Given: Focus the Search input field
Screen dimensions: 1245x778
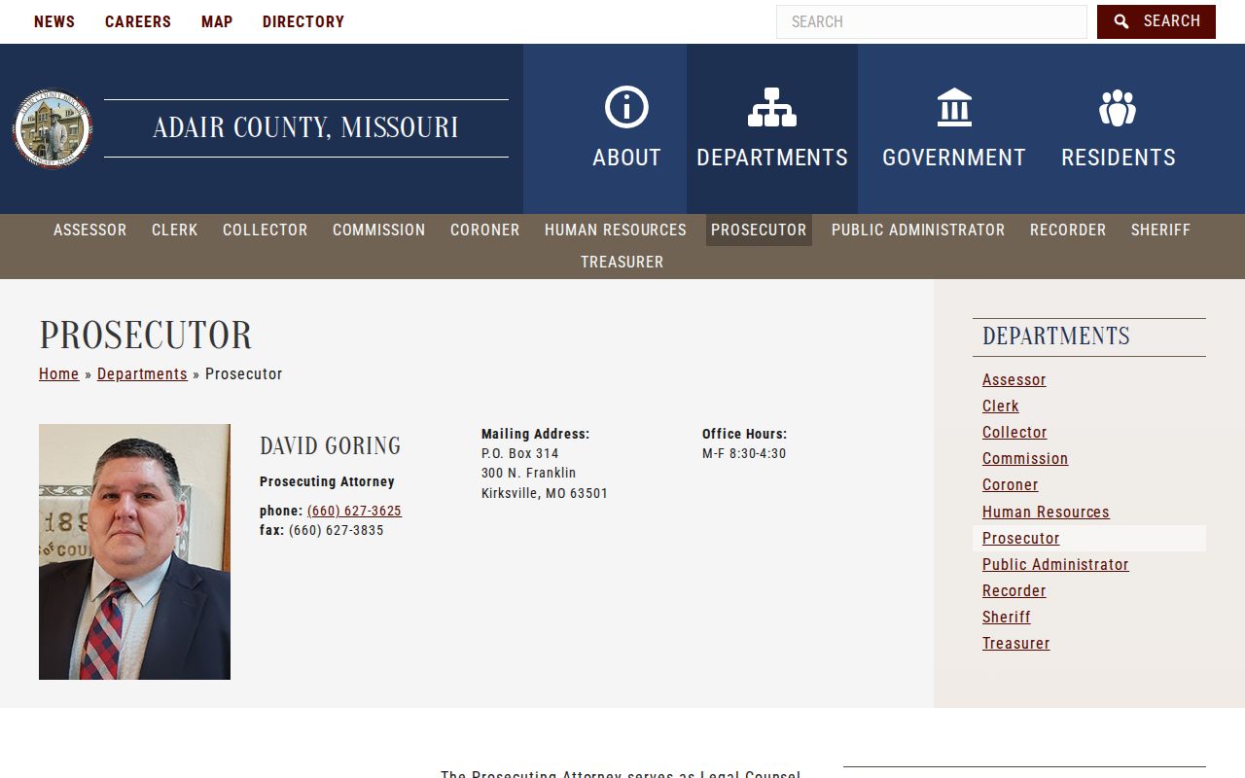Looking at the screenshot, I should tap(932, 21).
